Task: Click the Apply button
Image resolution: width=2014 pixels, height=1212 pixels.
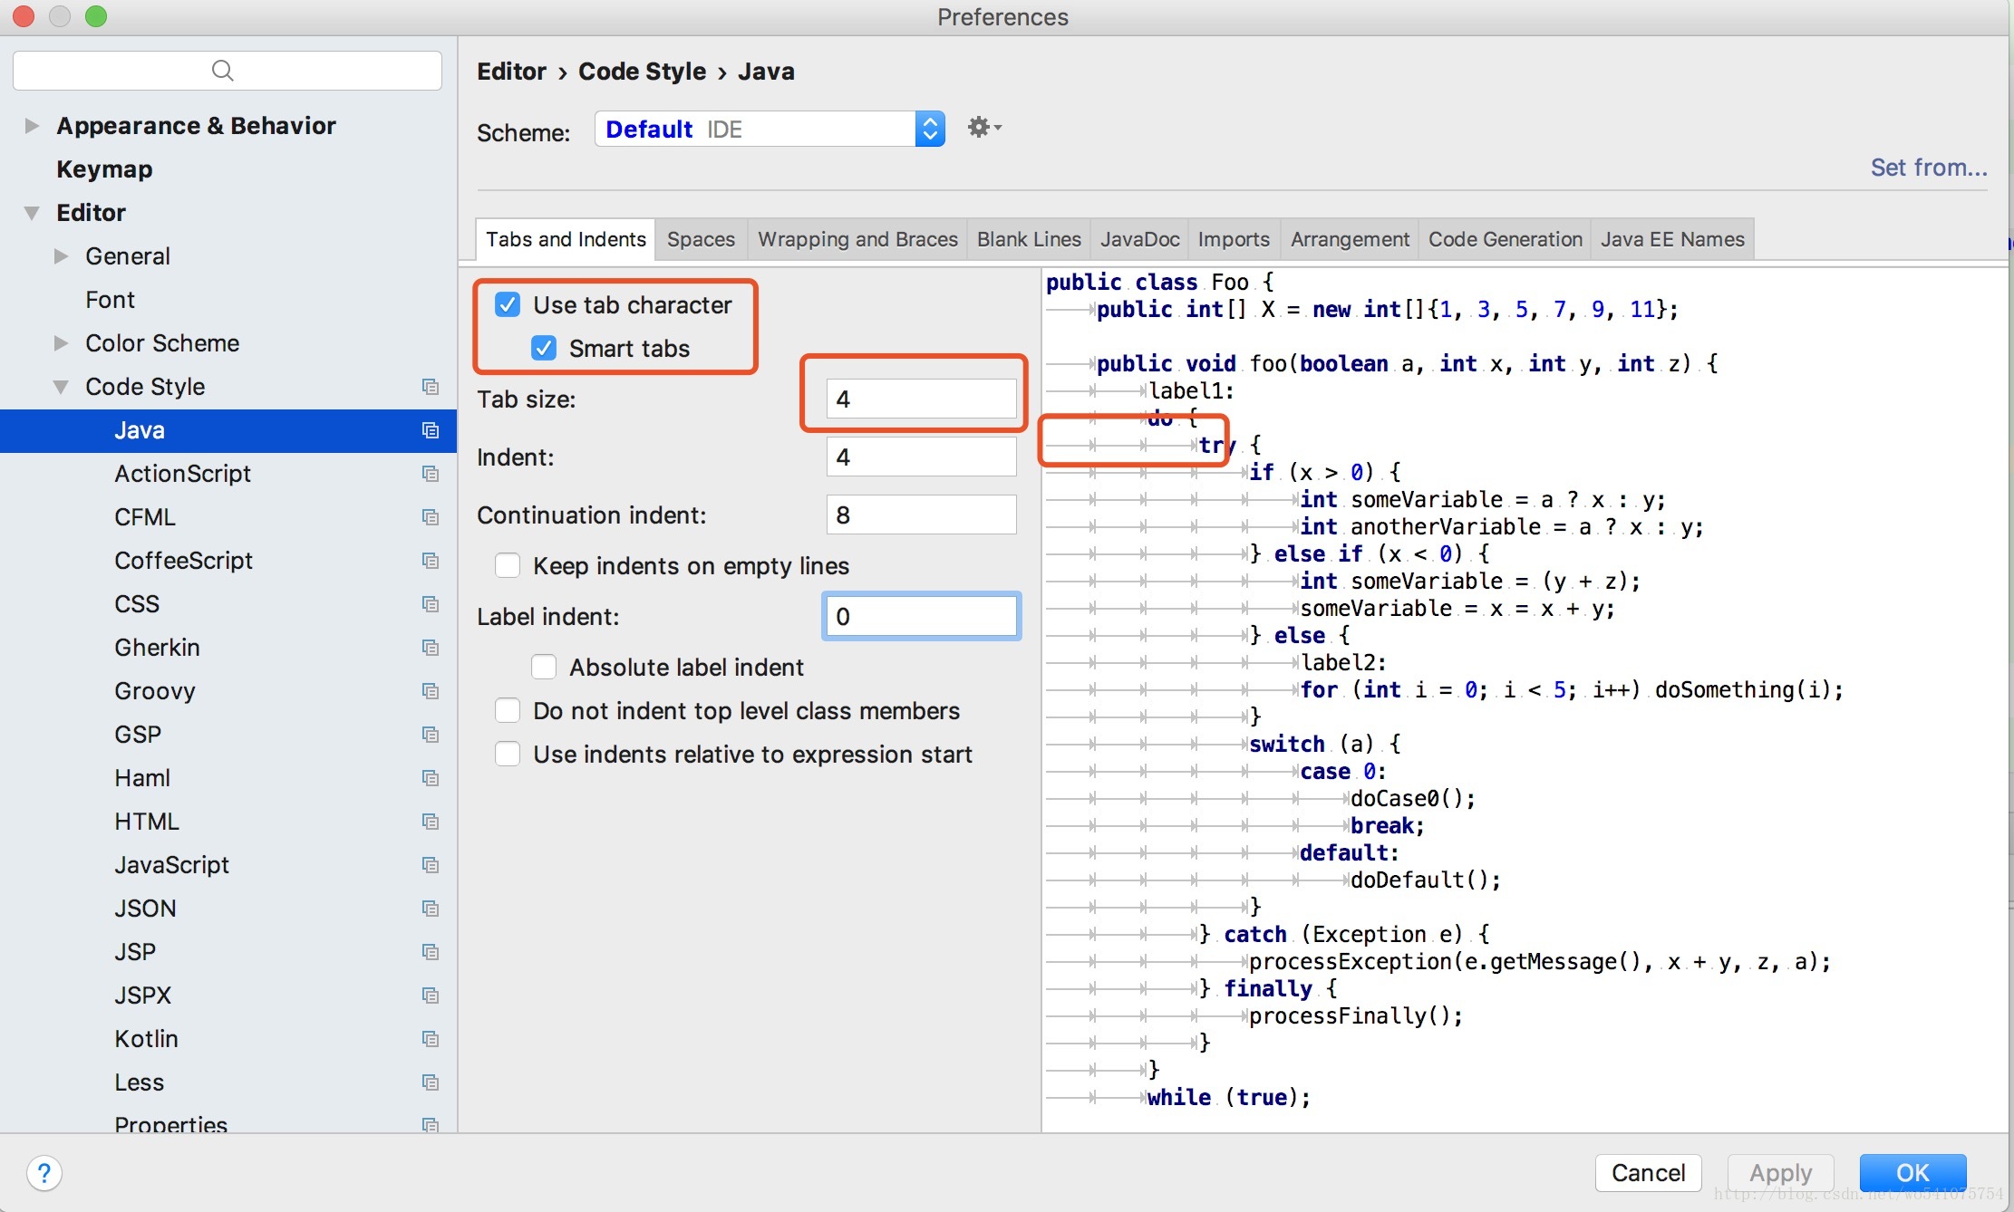Action: pos(1780,1173)
